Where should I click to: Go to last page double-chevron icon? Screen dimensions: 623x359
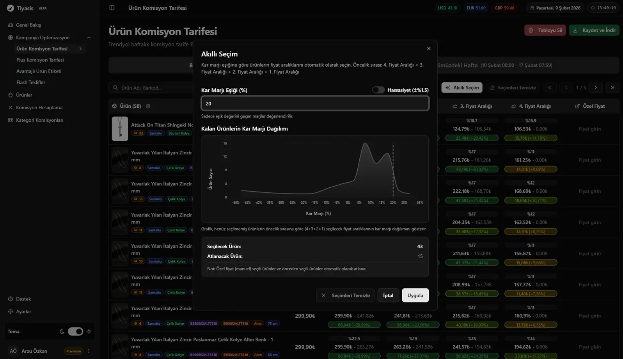coord(612,88)
